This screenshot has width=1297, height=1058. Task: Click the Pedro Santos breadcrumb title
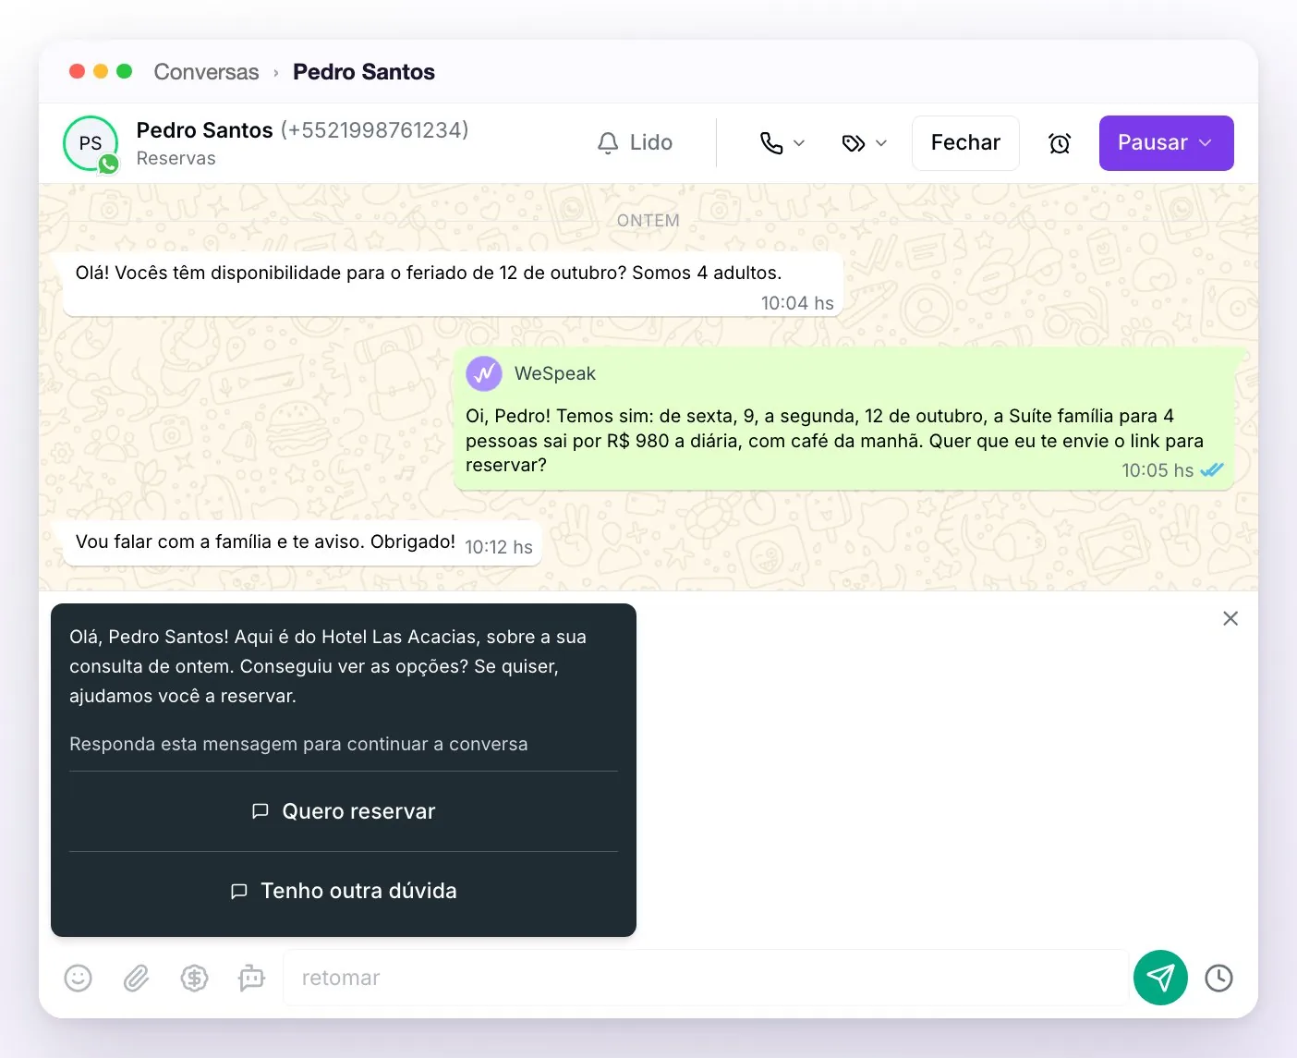click(364, 72)
